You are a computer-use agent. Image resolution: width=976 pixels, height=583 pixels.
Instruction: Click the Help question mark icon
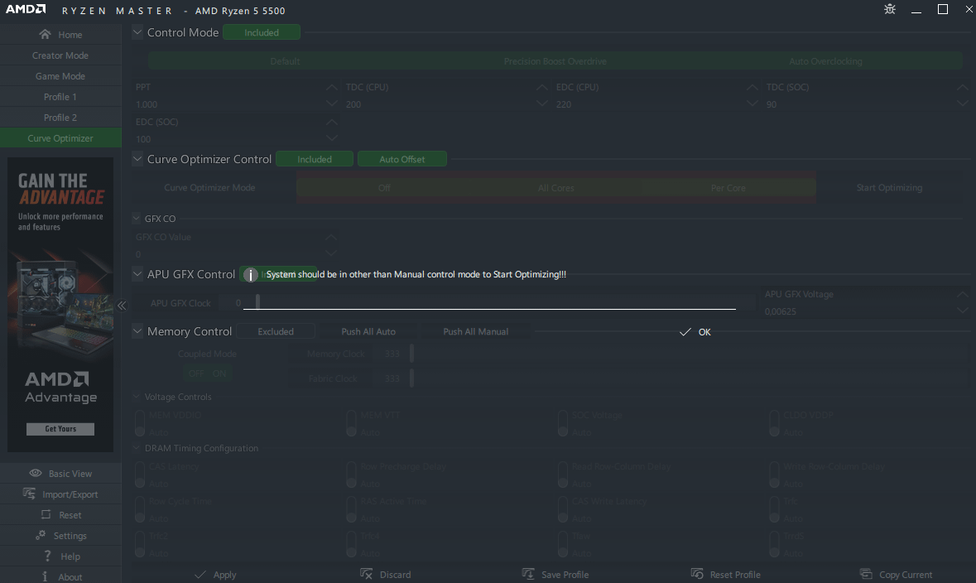[47, 556]
